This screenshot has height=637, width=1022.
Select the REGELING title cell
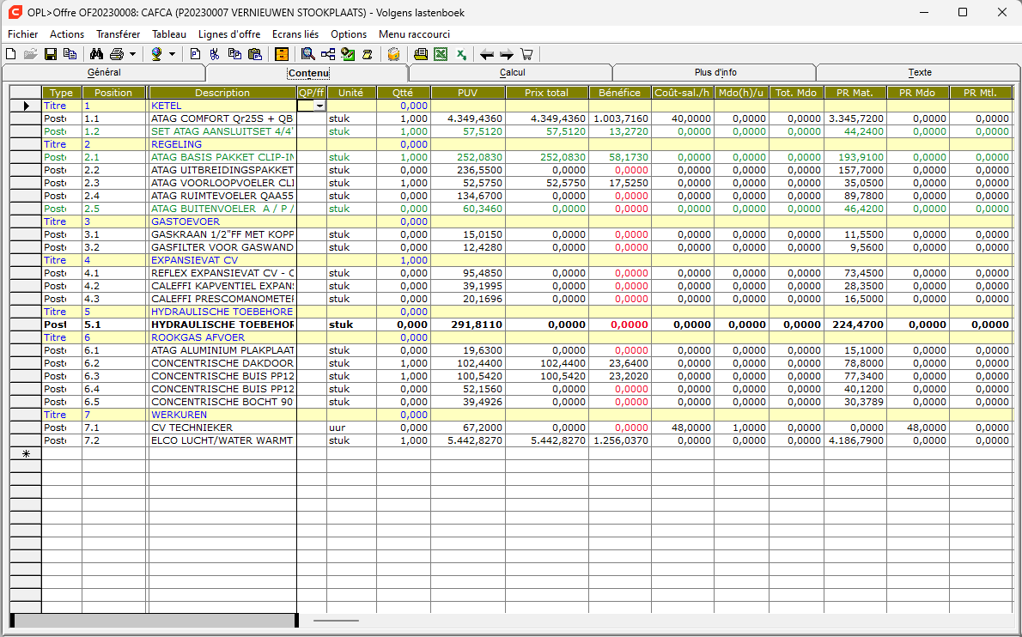(222, 144)
